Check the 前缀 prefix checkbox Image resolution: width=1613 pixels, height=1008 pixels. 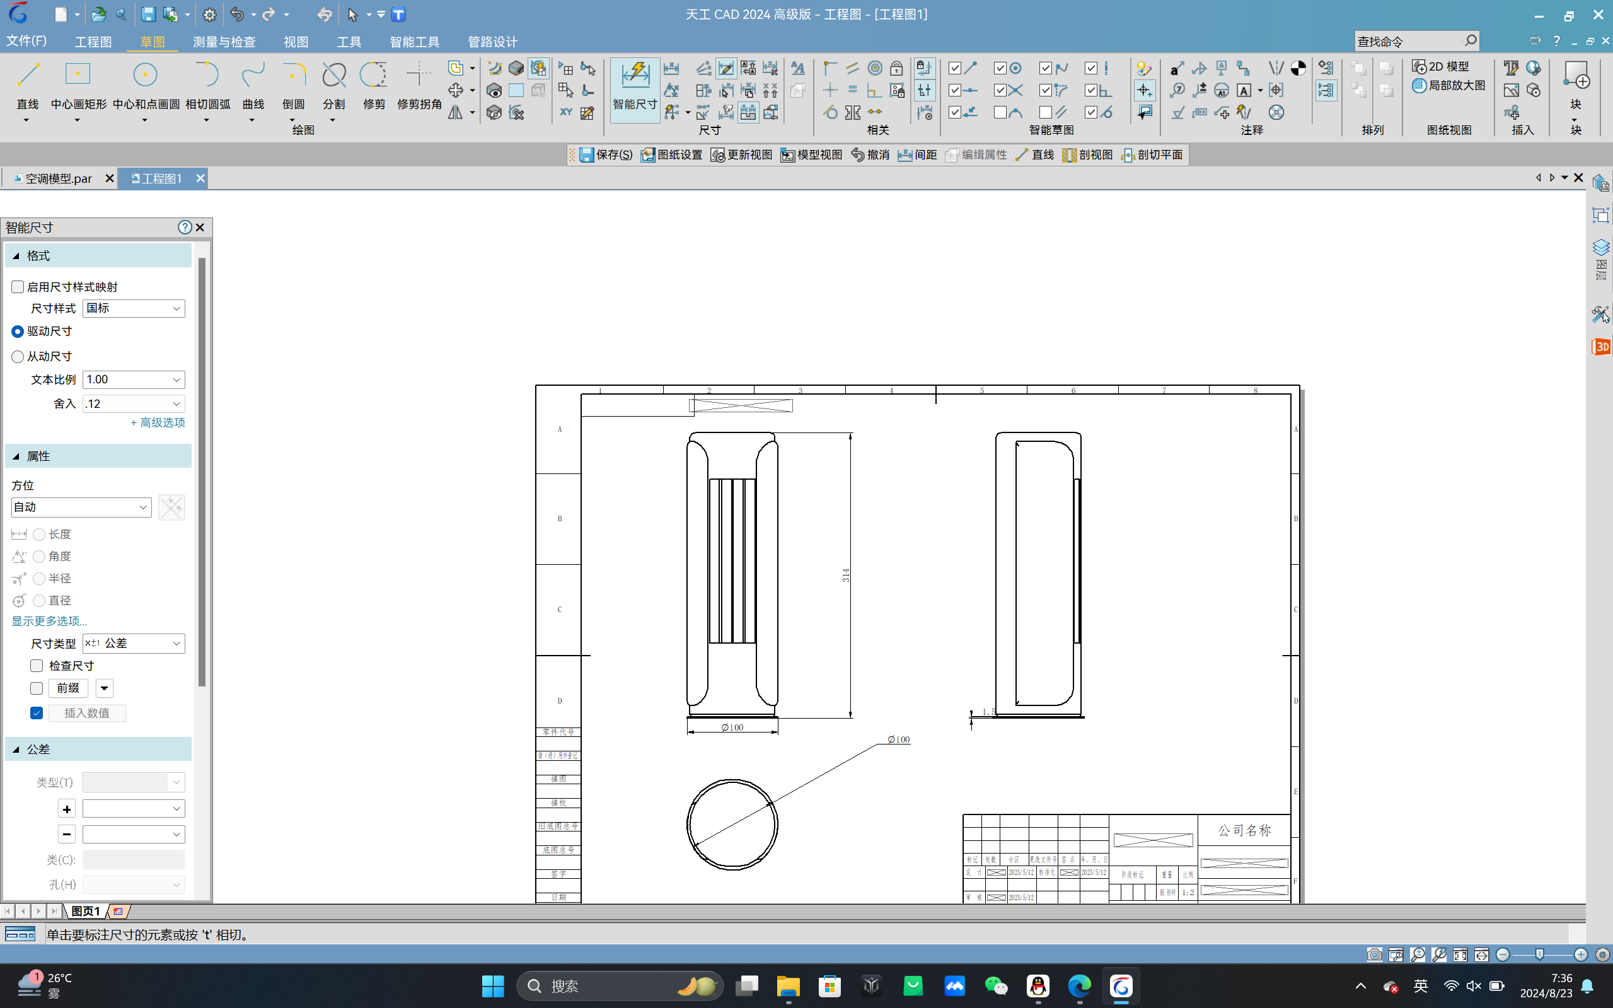pos(37,688)
